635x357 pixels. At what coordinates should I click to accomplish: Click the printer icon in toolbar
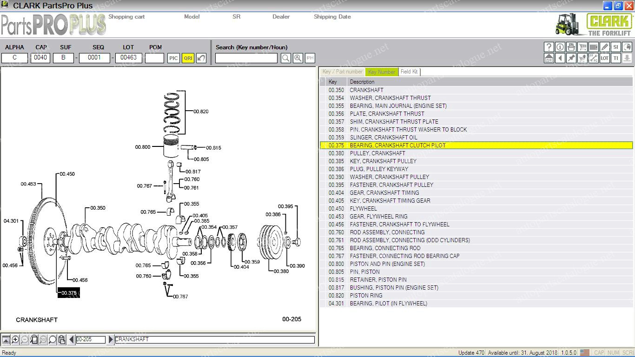tap(571, 47)
